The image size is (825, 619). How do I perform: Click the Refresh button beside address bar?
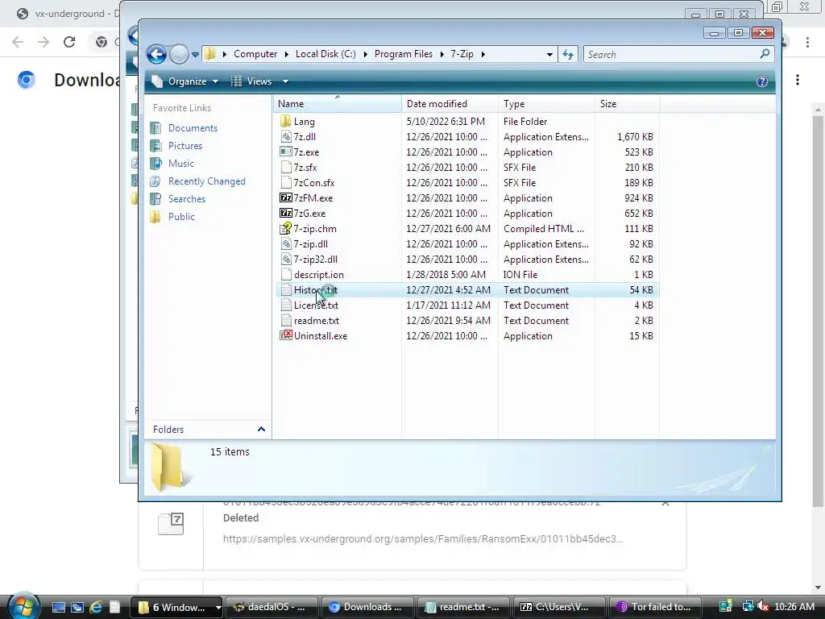(568, 54)
